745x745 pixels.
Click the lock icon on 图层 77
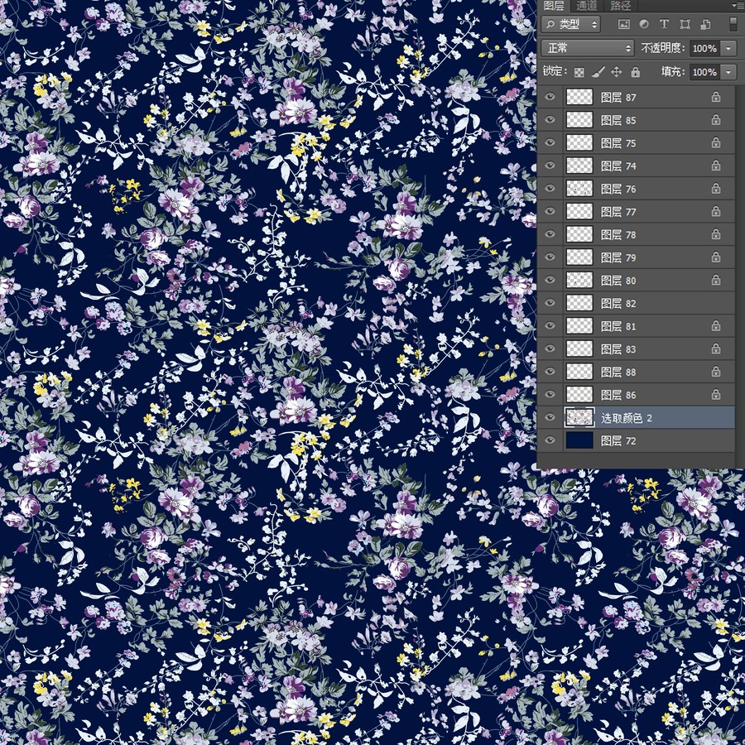click(716, 211)
